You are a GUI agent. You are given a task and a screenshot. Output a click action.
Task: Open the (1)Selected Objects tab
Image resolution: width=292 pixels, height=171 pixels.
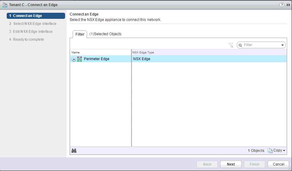[105, 34]
